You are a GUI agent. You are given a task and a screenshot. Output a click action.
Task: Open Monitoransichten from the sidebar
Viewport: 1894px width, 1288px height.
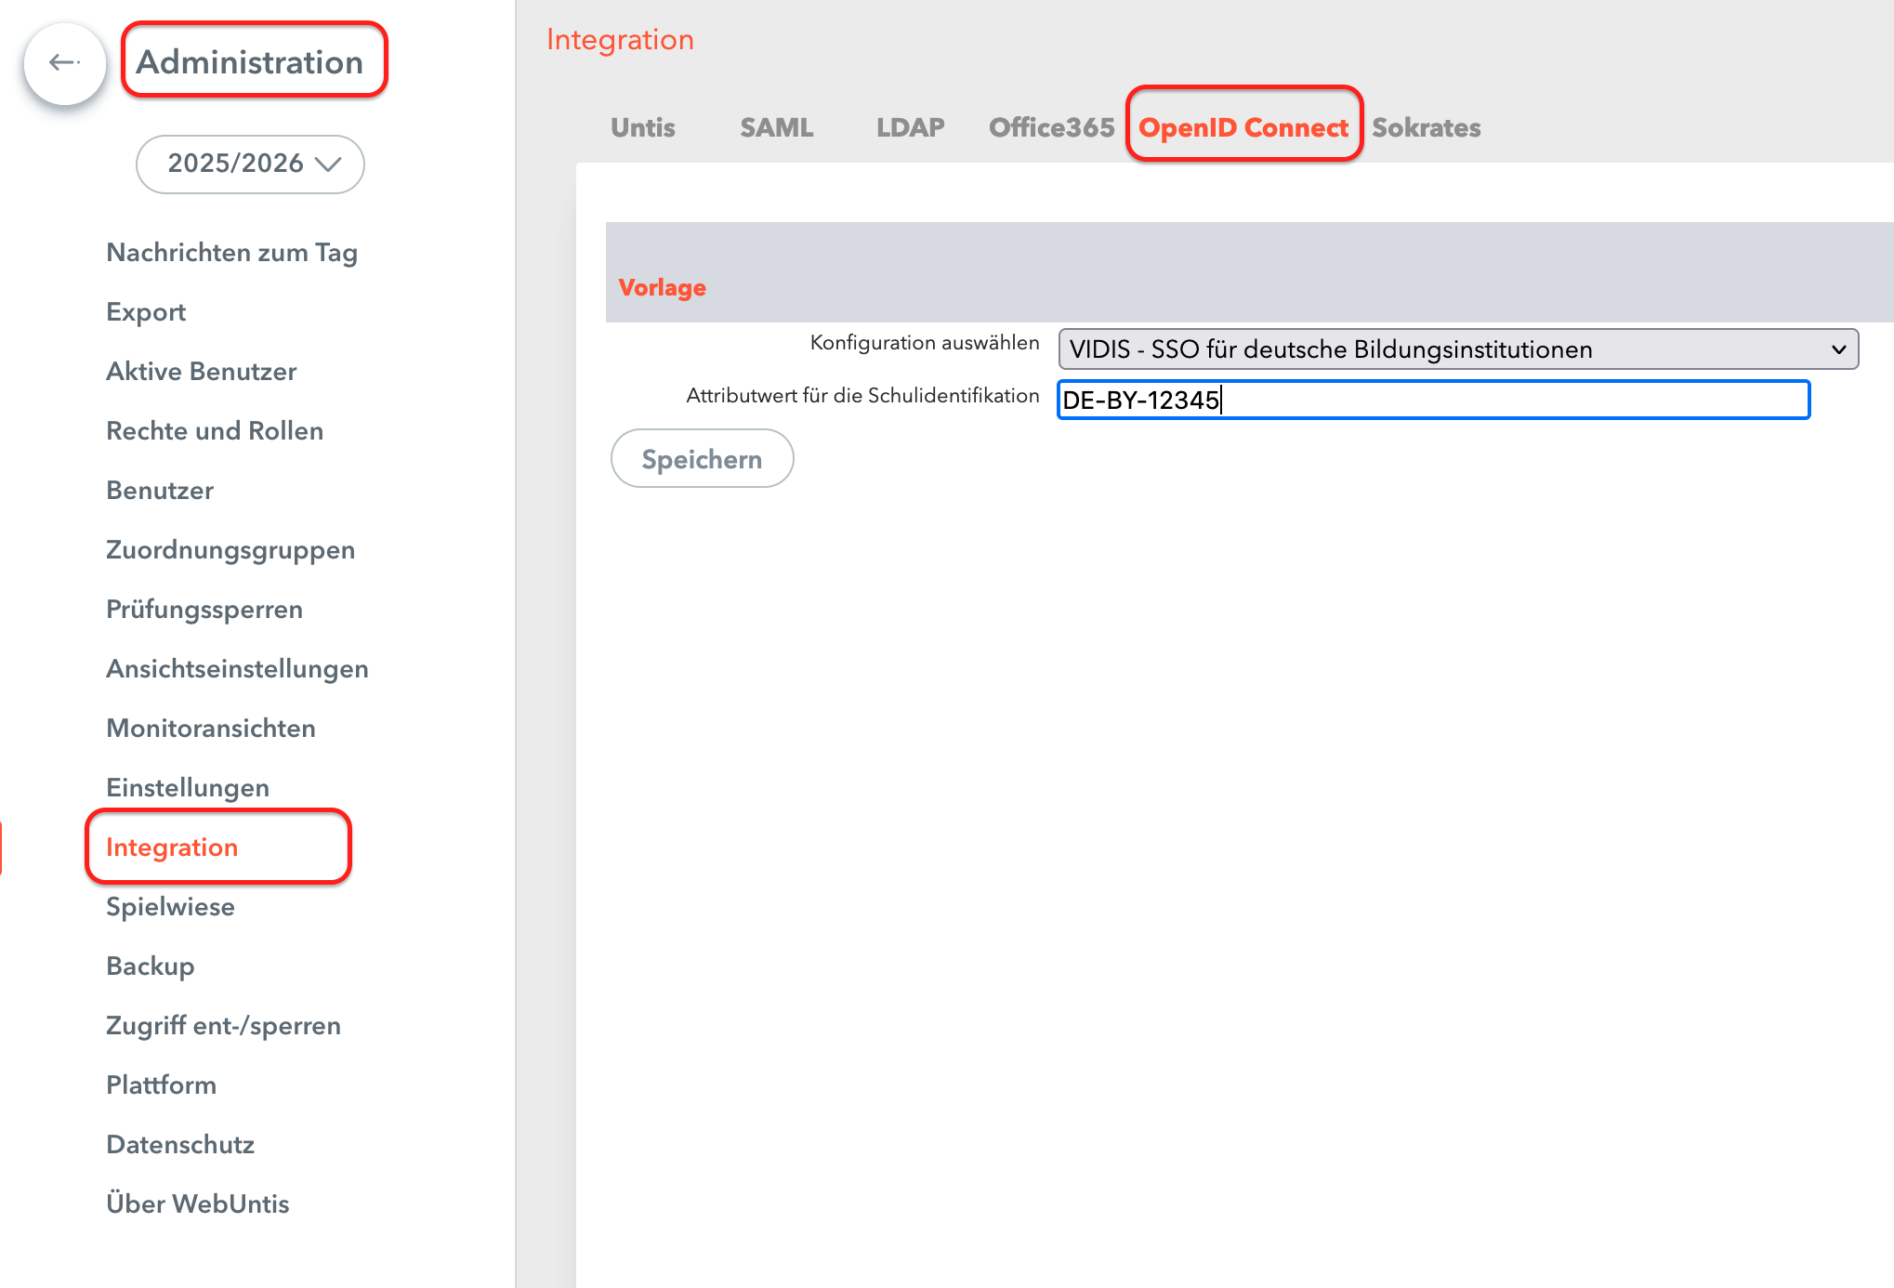[211, 729]
